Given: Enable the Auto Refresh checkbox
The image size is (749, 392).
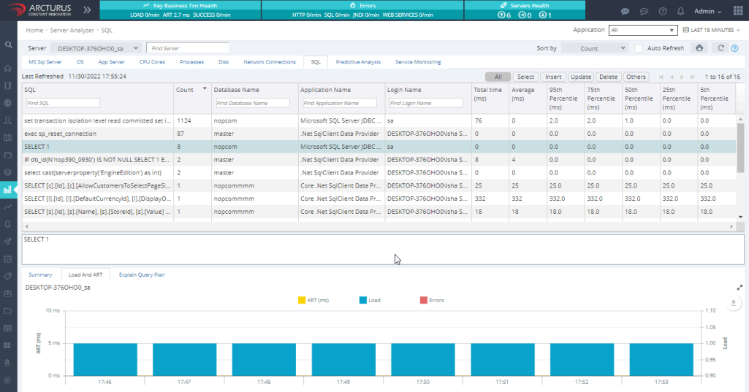Looking at the screenshot, I should (x=638, y=48).
